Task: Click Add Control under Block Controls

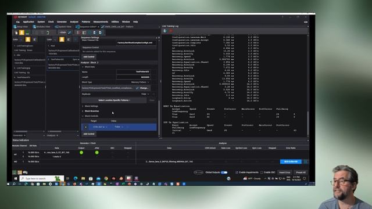Action: tap(89, 134)
